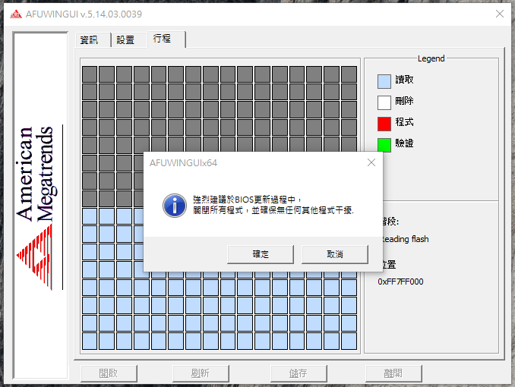Close the AFUWINGUI main window

500,14
